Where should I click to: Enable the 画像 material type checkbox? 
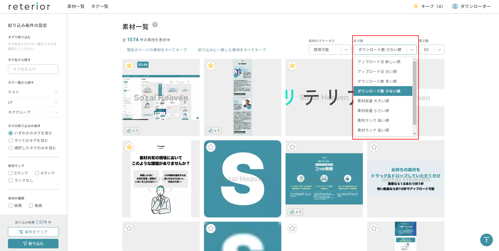click(x=11, y=206)
